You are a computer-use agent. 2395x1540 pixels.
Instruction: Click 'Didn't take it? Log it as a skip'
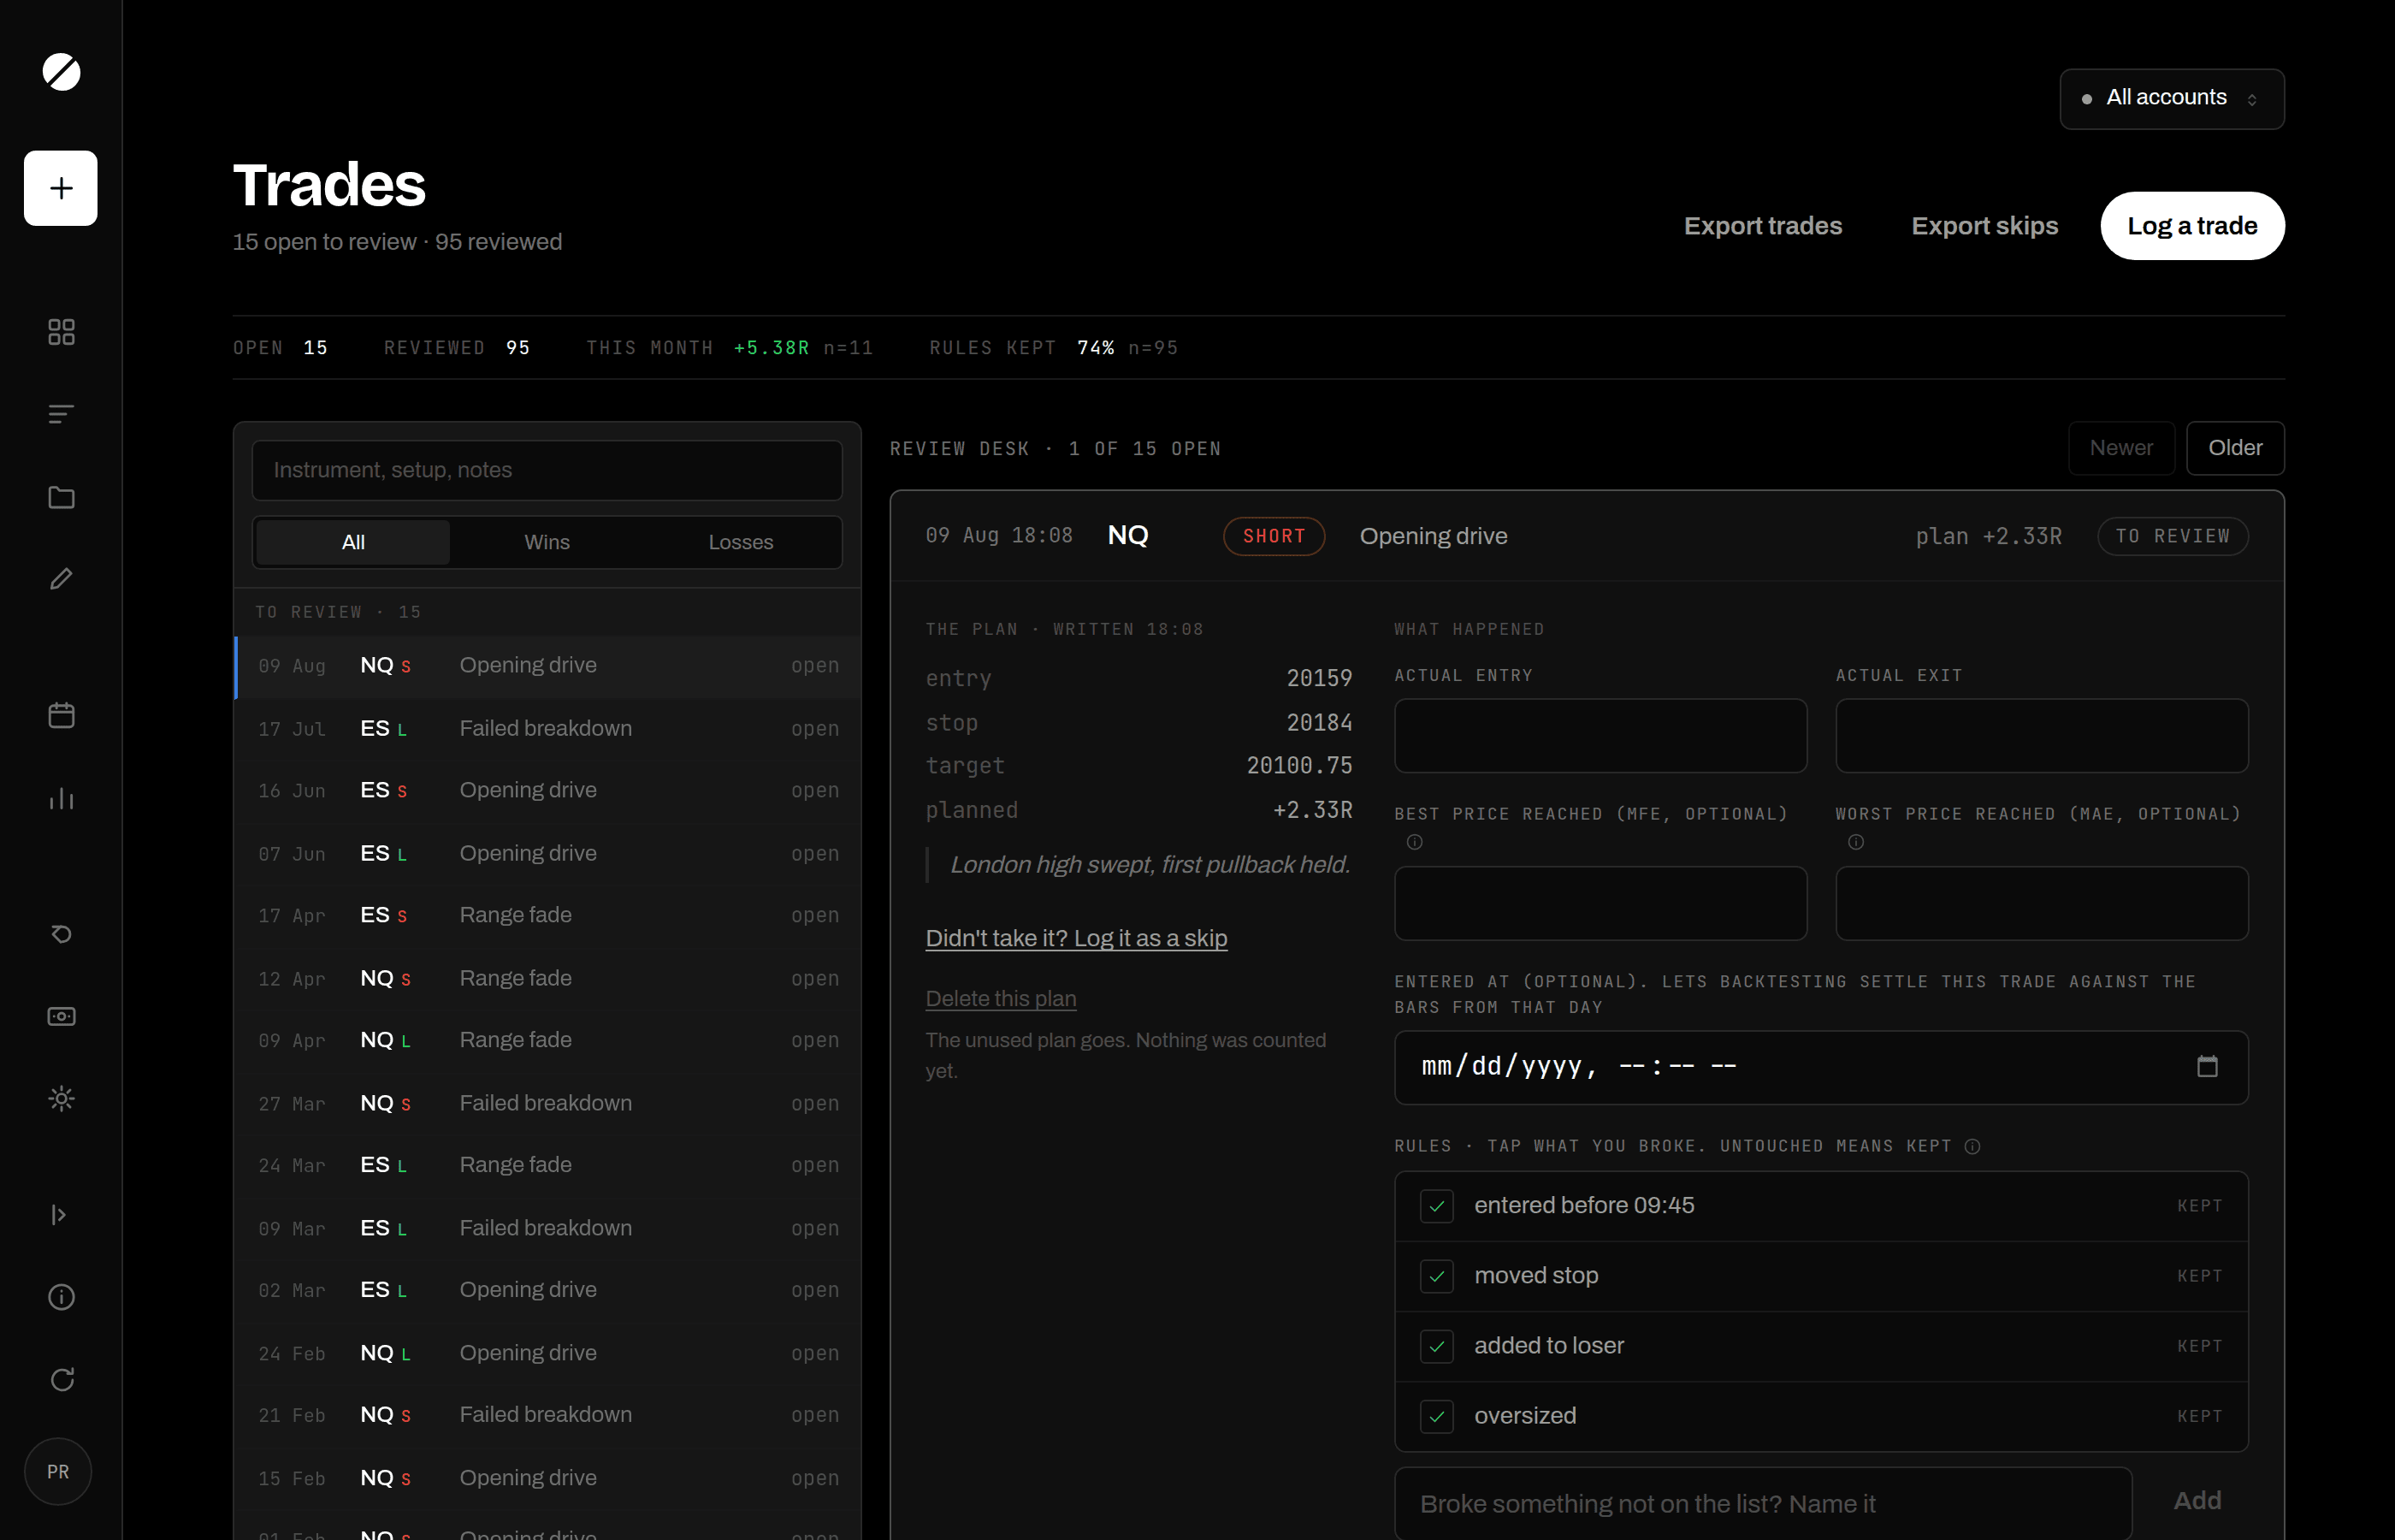[x=1075, y=938]
